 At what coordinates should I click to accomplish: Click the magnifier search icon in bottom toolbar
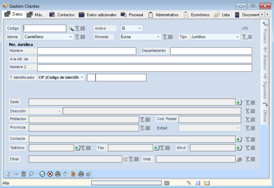point(31,174)
